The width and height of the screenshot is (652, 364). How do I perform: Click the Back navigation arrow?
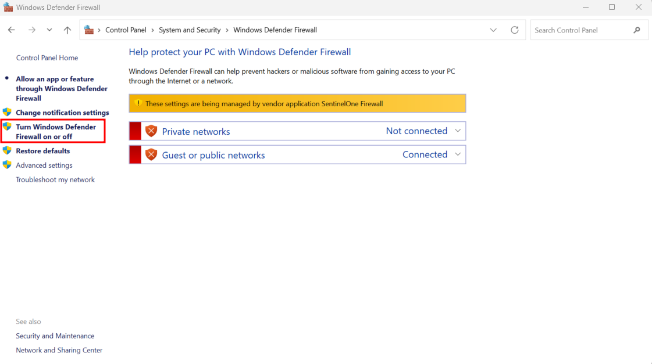point(12,30)
